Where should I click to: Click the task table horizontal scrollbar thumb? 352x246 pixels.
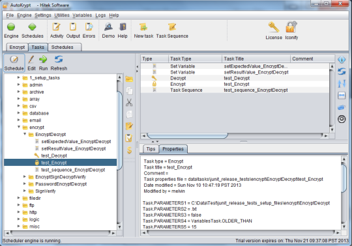pos(187,136)
